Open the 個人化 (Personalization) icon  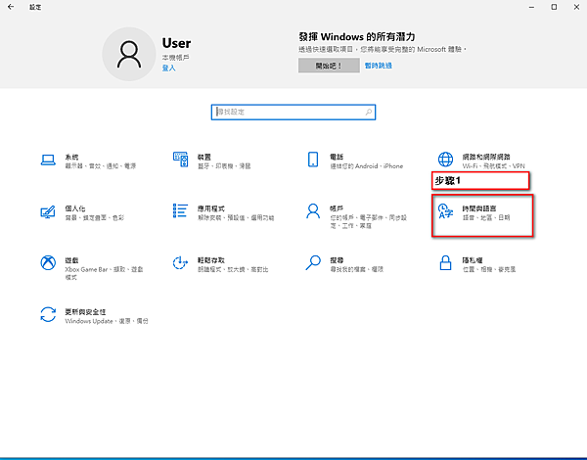48,211
